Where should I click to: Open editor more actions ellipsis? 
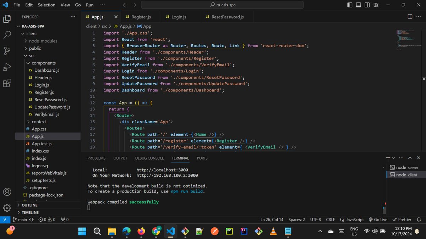click(x=419, y=17)
